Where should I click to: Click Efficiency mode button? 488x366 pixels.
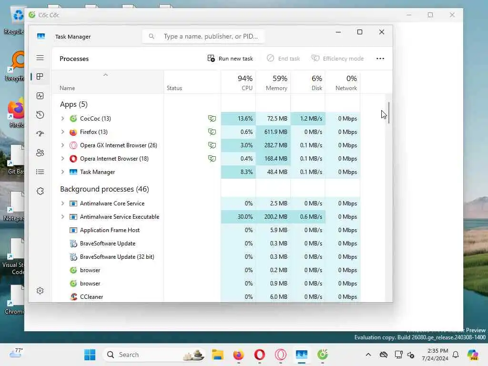(337, 59)
